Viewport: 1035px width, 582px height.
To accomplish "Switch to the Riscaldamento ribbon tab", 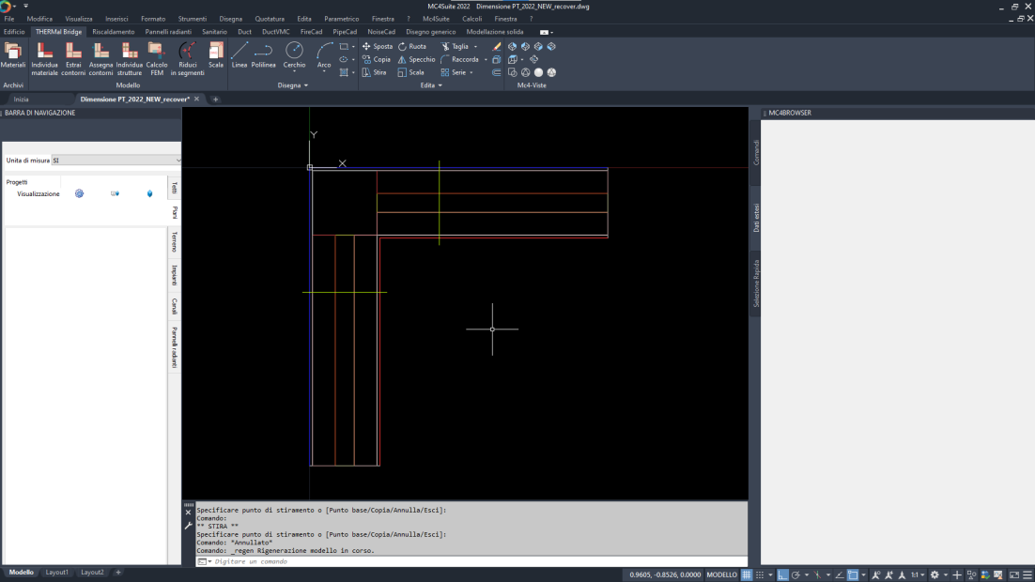I will pyautogui.click(x=114, y=32).
